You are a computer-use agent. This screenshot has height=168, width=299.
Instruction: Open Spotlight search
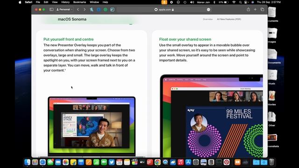[x=240, y=2]
